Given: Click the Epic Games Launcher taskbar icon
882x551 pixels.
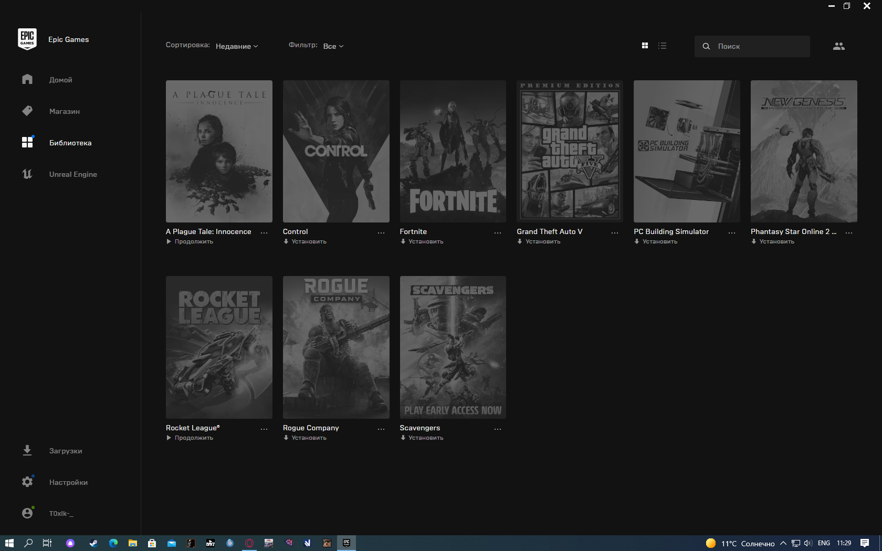Looking at the screenshot, I should pyautogui.click(x=346, y=543).
